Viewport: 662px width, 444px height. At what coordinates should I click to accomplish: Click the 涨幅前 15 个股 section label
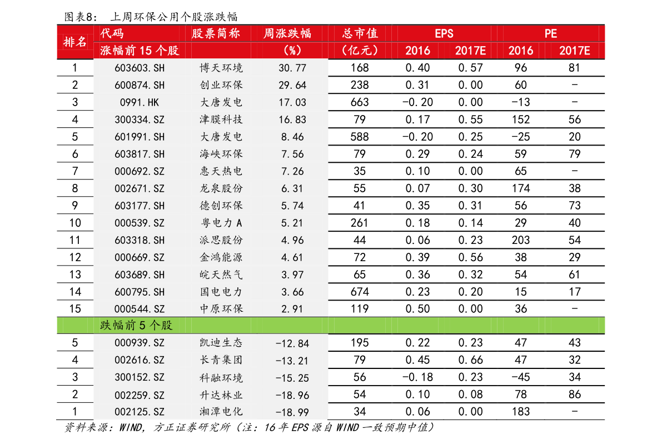click(140, 51)
